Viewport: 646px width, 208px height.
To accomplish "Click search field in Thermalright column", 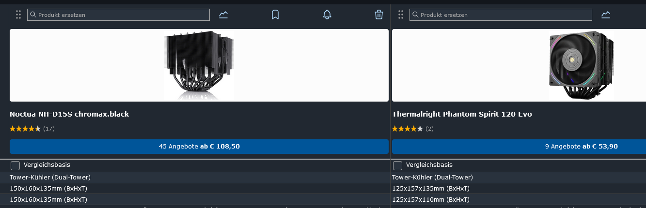I will pyautogui.click(x=501, y=15).
